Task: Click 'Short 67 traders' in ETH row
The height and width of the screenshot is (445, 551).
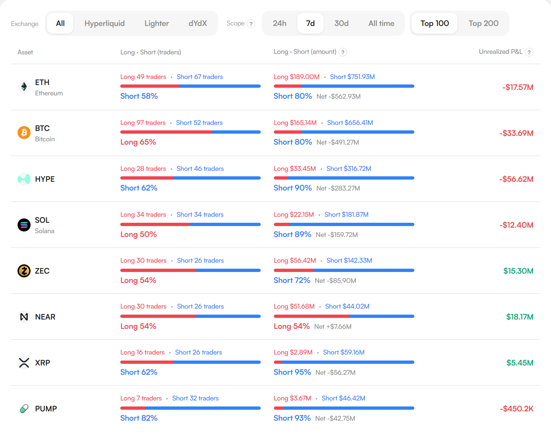Action: click(x=200, y=77)
